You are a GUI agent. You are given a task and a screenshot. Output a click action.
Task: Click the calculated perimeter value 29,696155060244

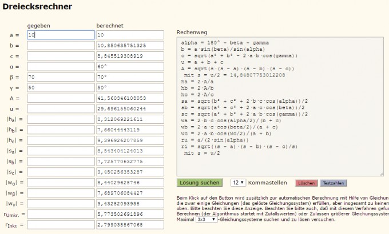[x=130, y=108]
